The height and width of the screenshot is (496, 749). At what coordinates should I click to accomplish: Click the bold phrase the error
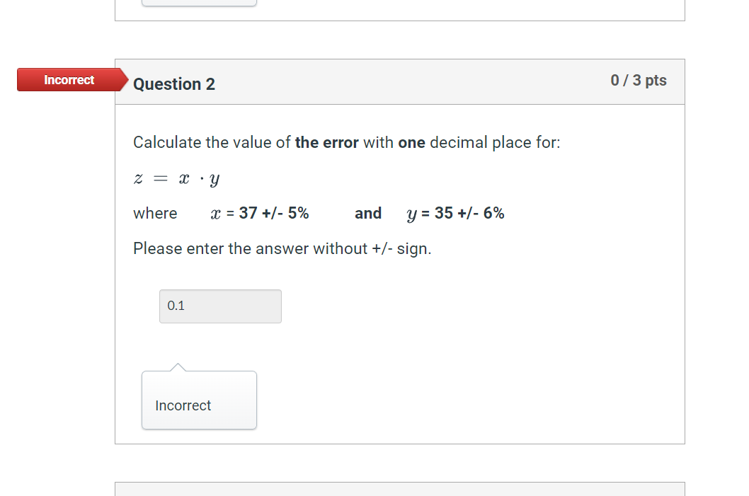tap(326, 142)
